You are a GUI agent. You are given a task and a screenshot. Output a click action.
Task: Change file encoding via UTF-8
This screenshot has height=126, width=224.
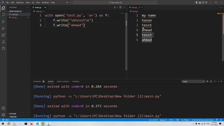coord(171,120)
